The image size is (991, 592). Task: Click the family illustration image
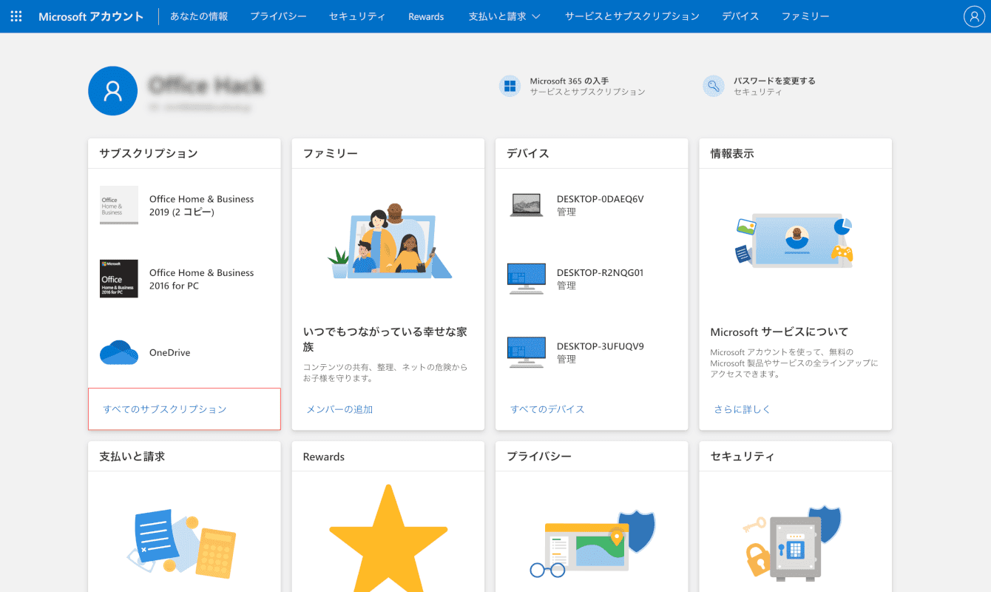pos(390,241)
